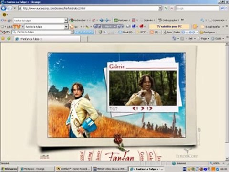Click the TV satellite pour PC banner
Screen dimensions: 229x172
tap(169, 26)
